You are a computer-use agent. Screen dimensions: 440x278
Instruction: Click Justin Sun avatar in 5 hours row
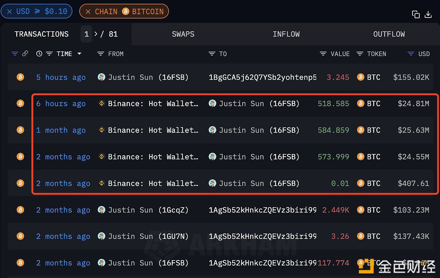click(102, 77)
